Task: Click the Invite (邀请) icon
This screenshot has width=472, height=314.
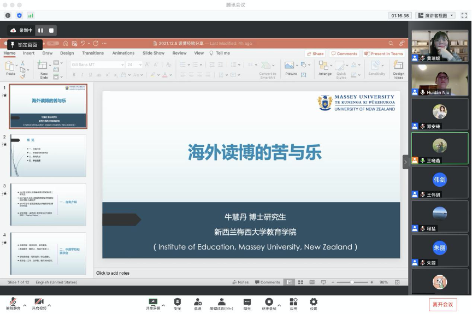Action: click(x=197, y=301)
